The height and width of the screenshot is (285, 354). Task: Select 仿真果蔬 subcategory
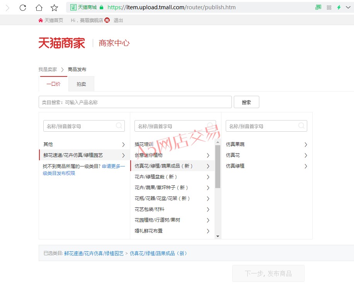[x=266, y=144]
